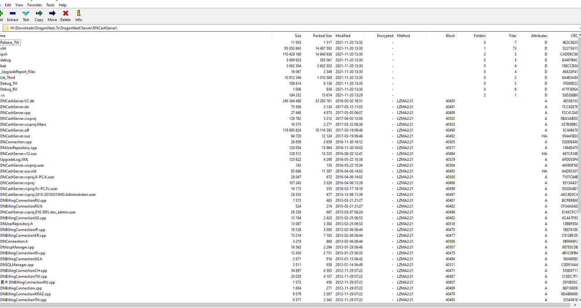This screenshot has width=581, height=308.
Task: Select file DNCashServer.cpp
Action: pos(15,113)
